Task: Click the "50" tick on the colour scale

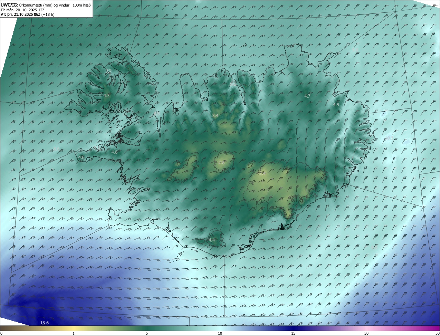Action: click(x=437, y=333)
